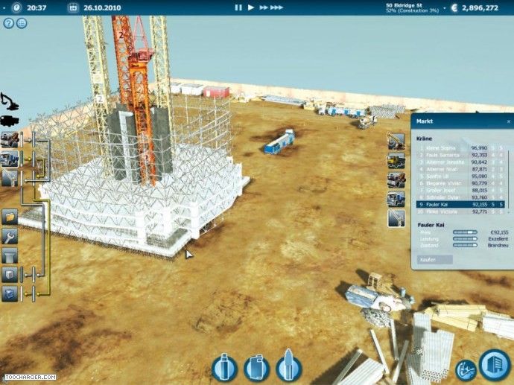Click the euro balance icon

coord(455,7)
